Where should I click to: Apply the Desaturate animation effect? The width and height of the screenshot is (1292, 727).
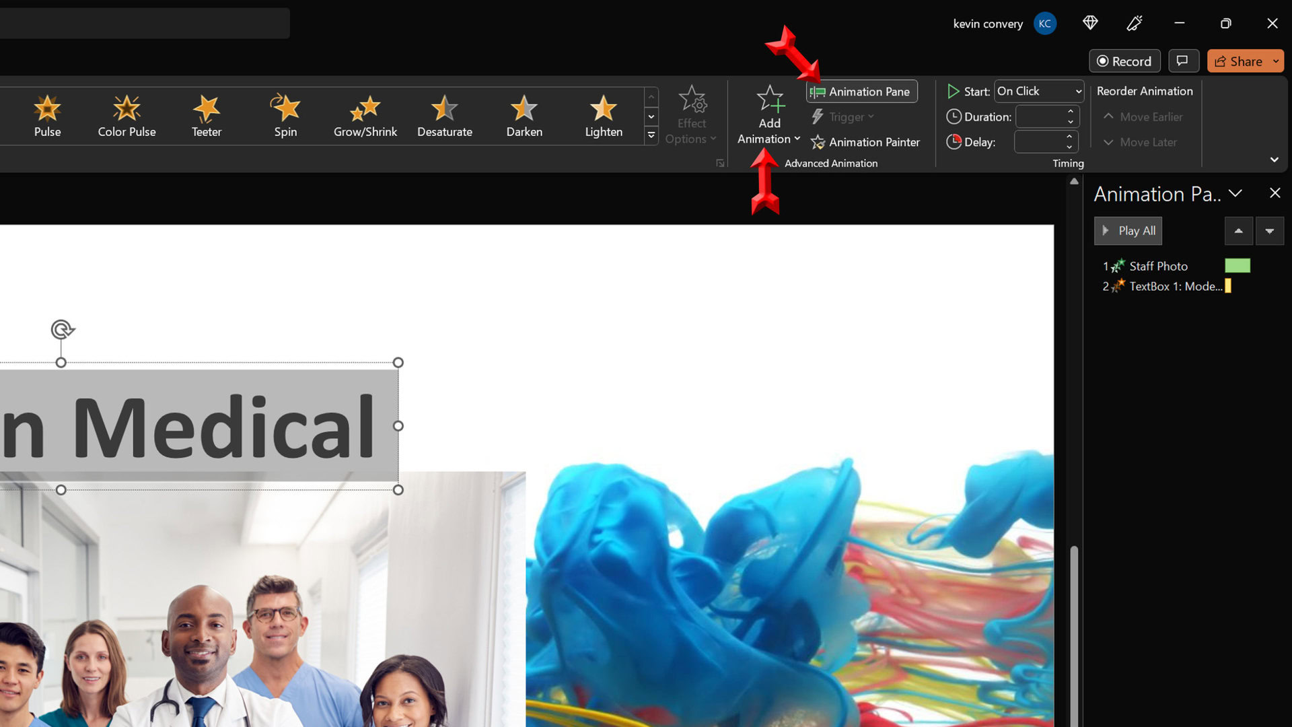tap(444, 116)
